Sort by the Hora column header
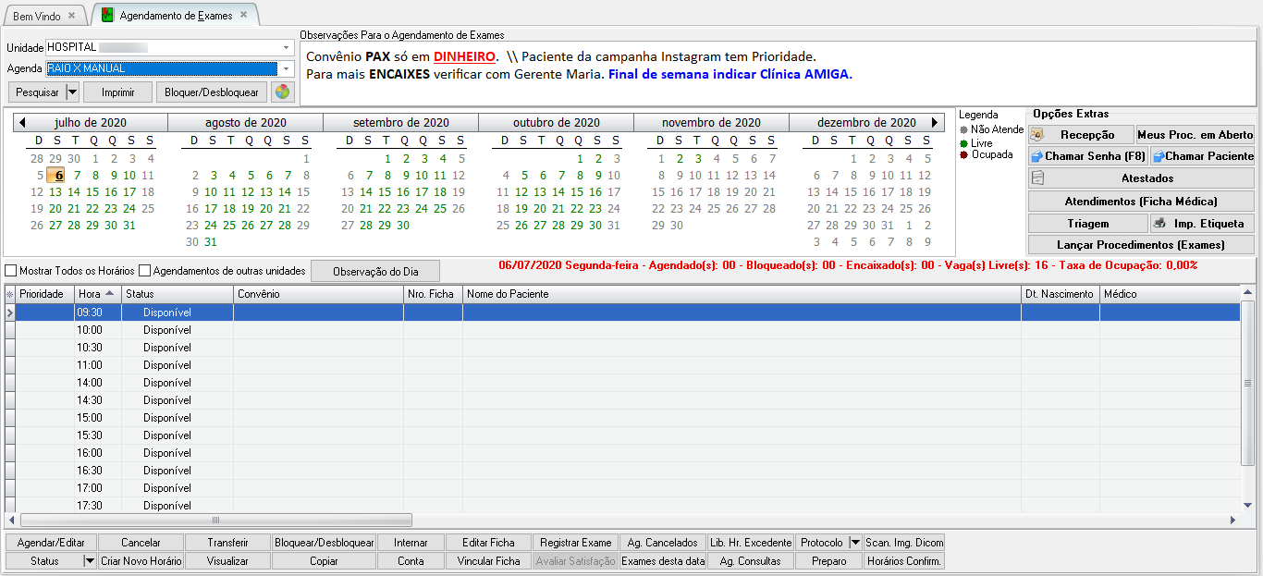 [97, 294]
